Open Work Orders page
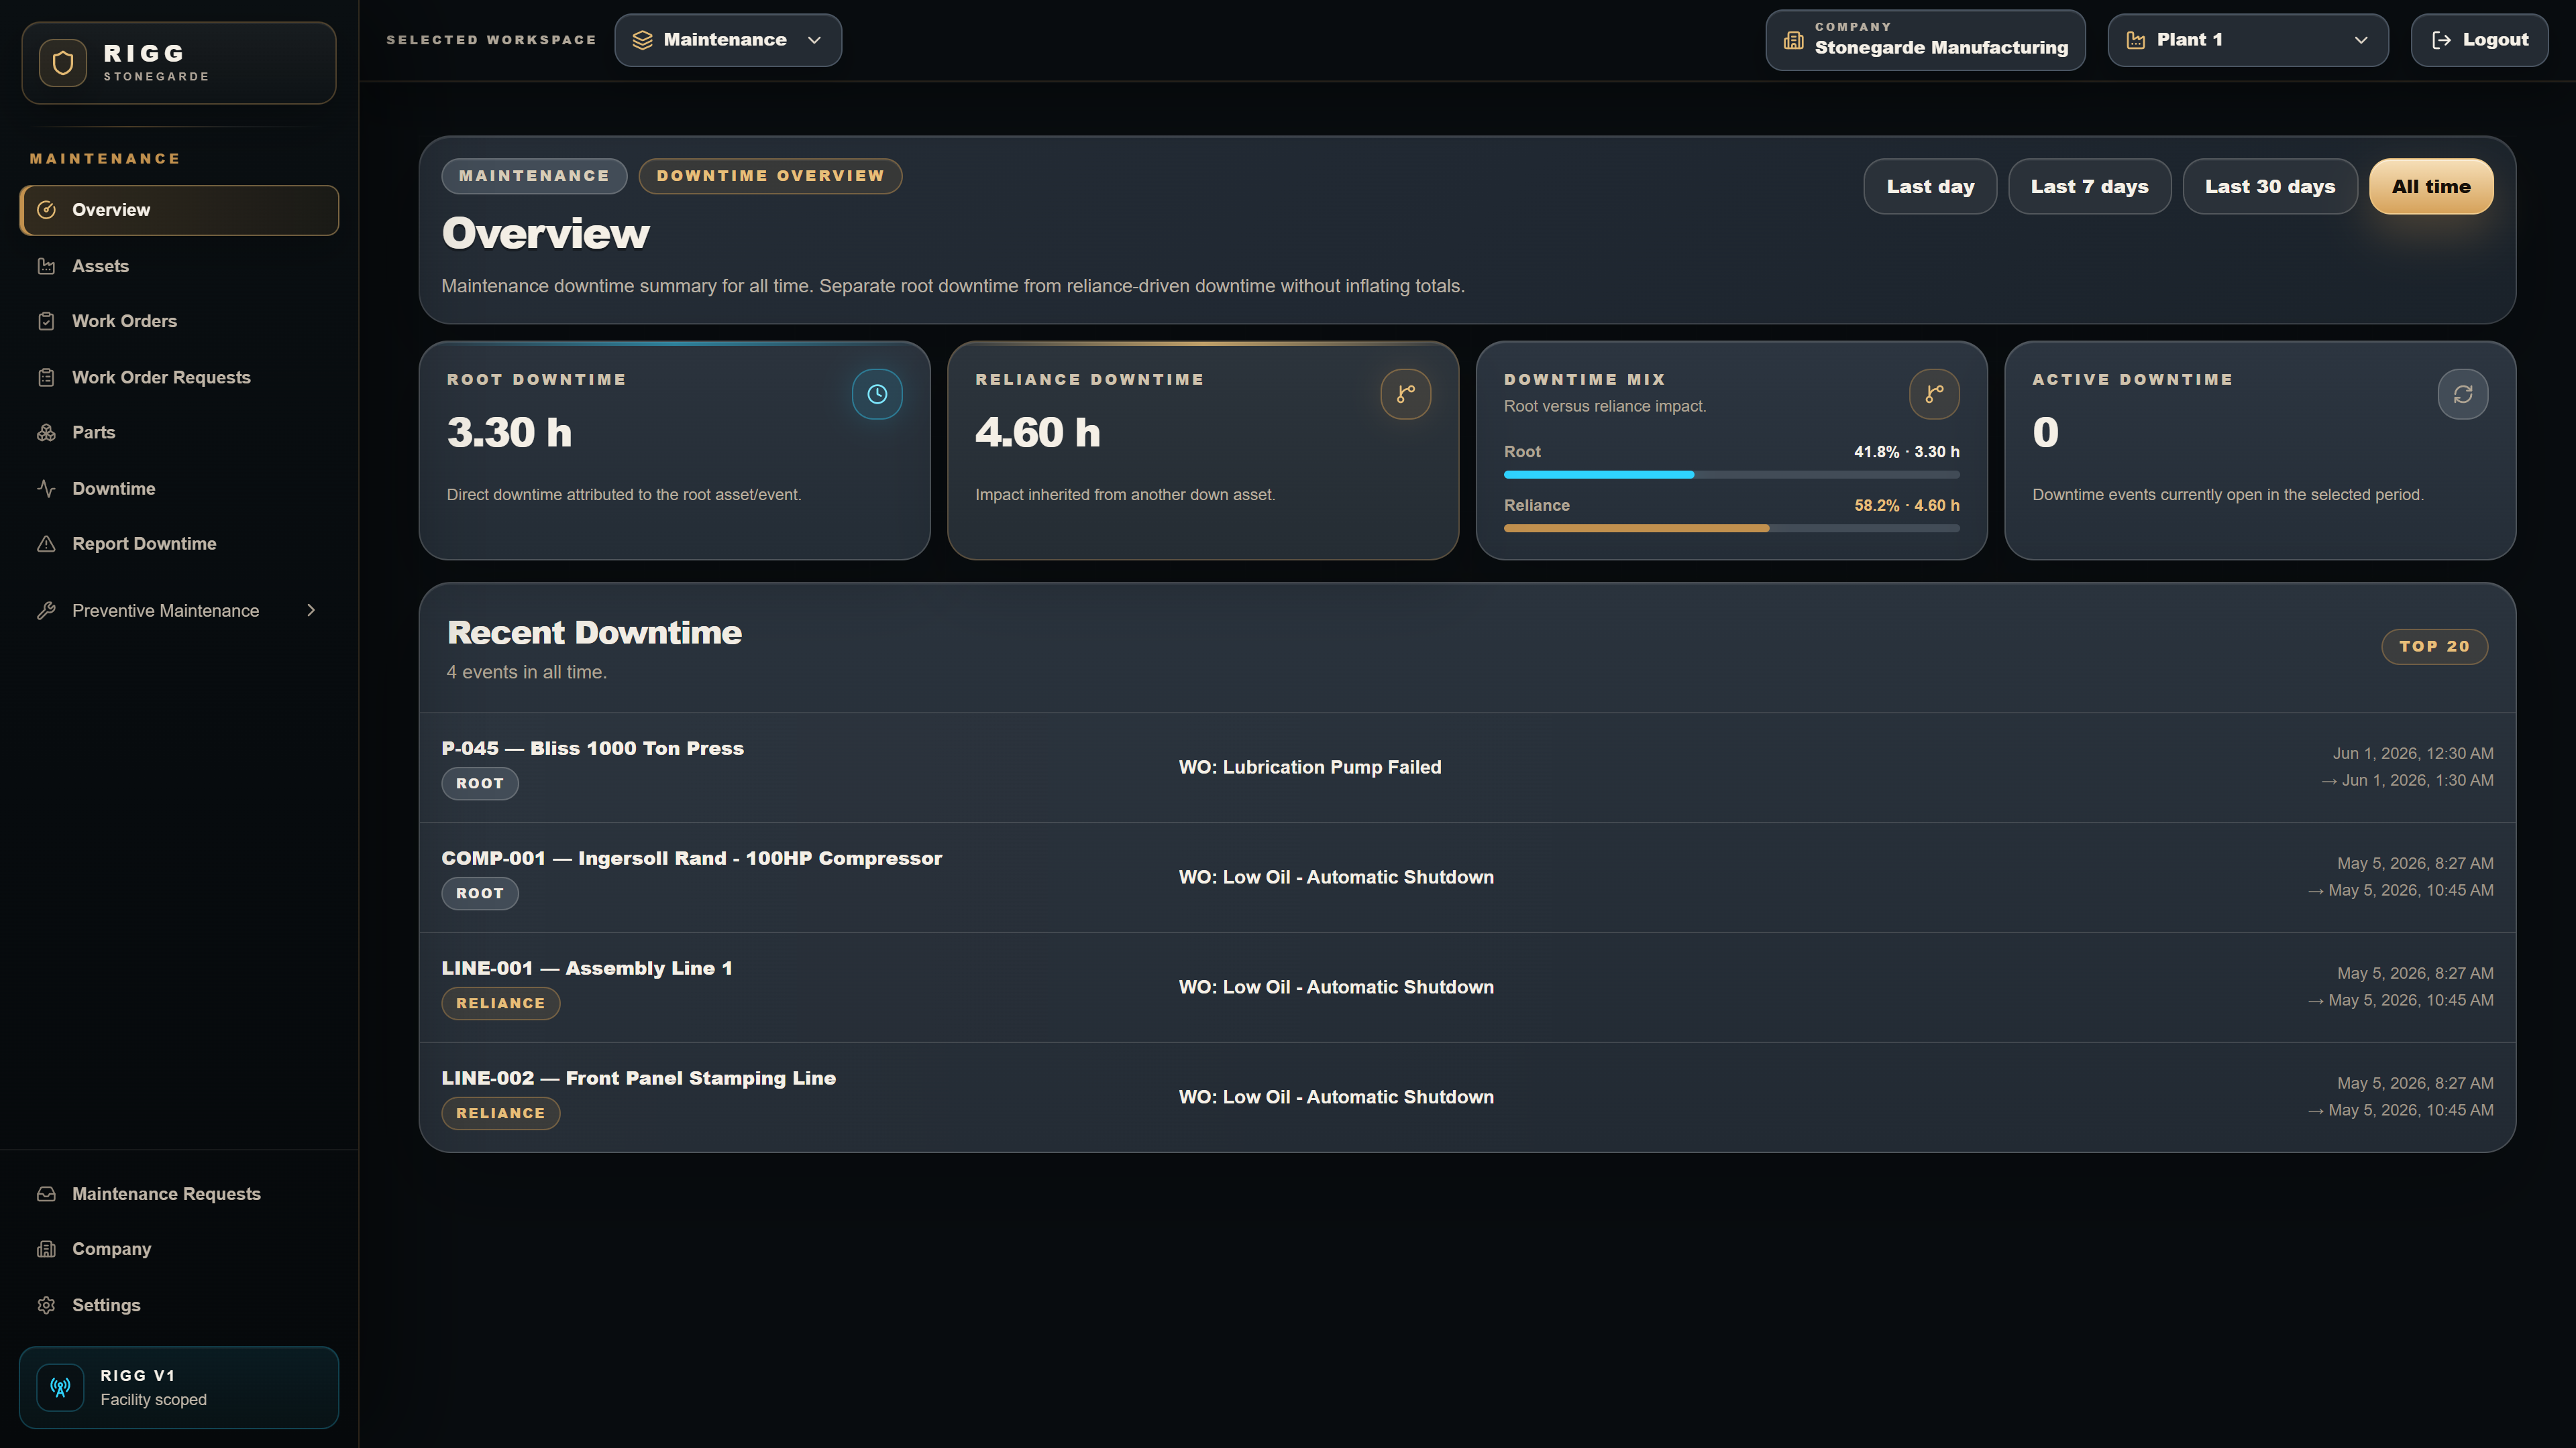This screenshot has width=2576, height=1448. (179, 321)
